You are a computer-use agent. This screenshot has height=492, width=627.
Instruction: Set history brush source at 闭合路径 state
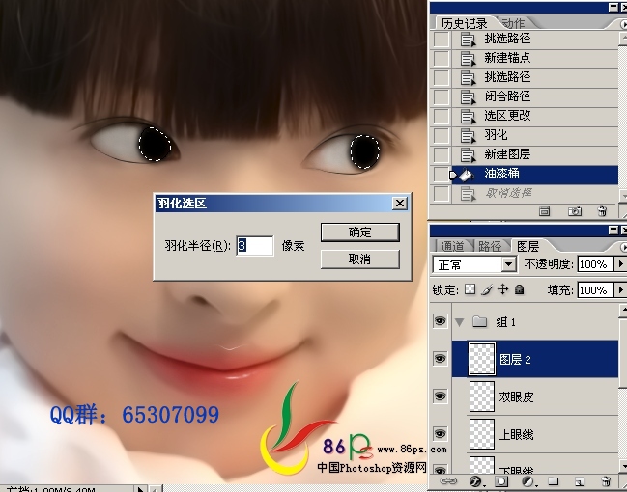pos(442,97)
